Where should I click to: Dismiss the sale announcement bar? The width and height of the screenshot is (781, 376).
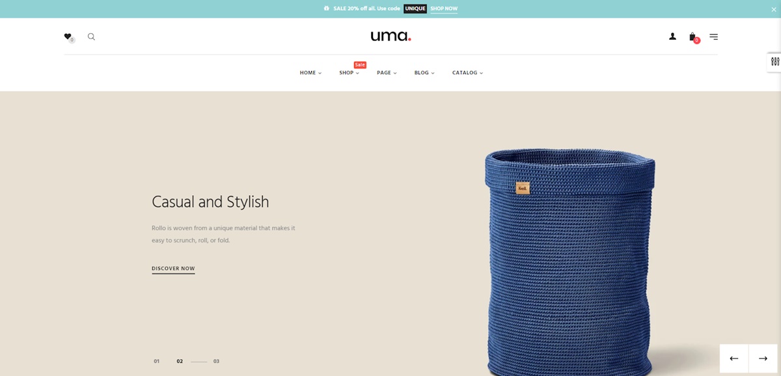pyautogui.click(x=773, y=9)
